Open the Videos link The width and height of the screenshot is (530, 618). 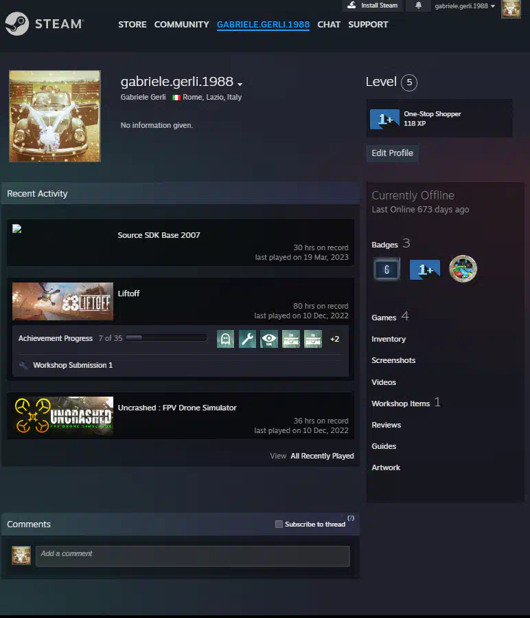[384, 382]
